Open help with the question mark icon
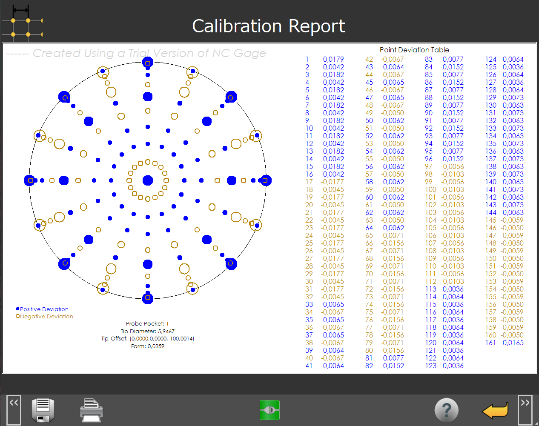This screenshot has height=426, width=539. [x=446, y=410]
